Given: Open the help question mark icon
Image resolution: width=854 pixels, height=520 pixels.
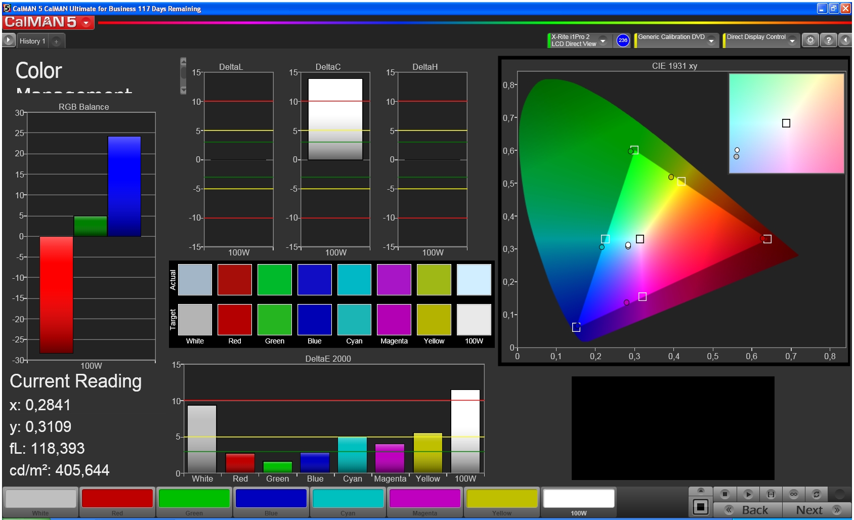Looking at the screenshot, I should (828, 40).
